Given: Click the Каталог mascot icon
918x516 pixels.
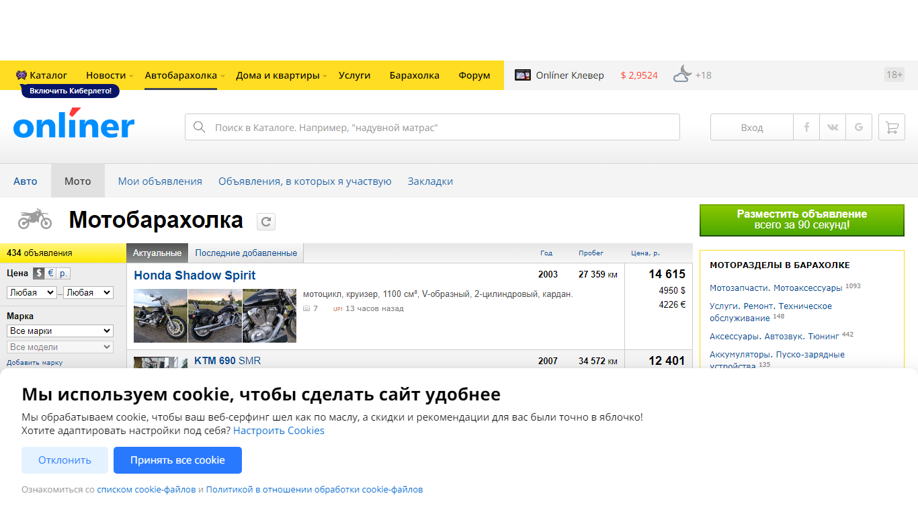Looking at the screenshot, I should coord(22,75).
